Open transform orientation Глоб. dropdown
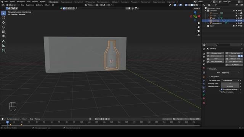The height and width of the screenshot is (137, 244). (90, 5)
